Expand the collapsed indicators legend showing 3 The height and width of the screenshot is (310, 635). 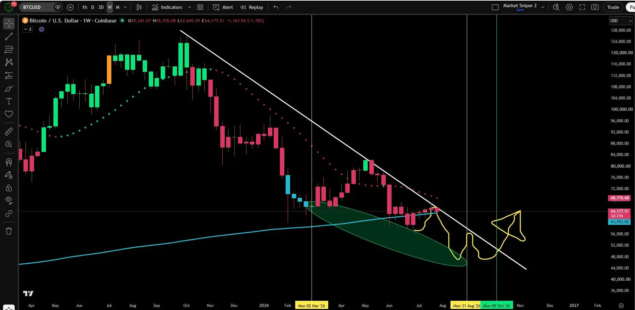coord(28,29)
